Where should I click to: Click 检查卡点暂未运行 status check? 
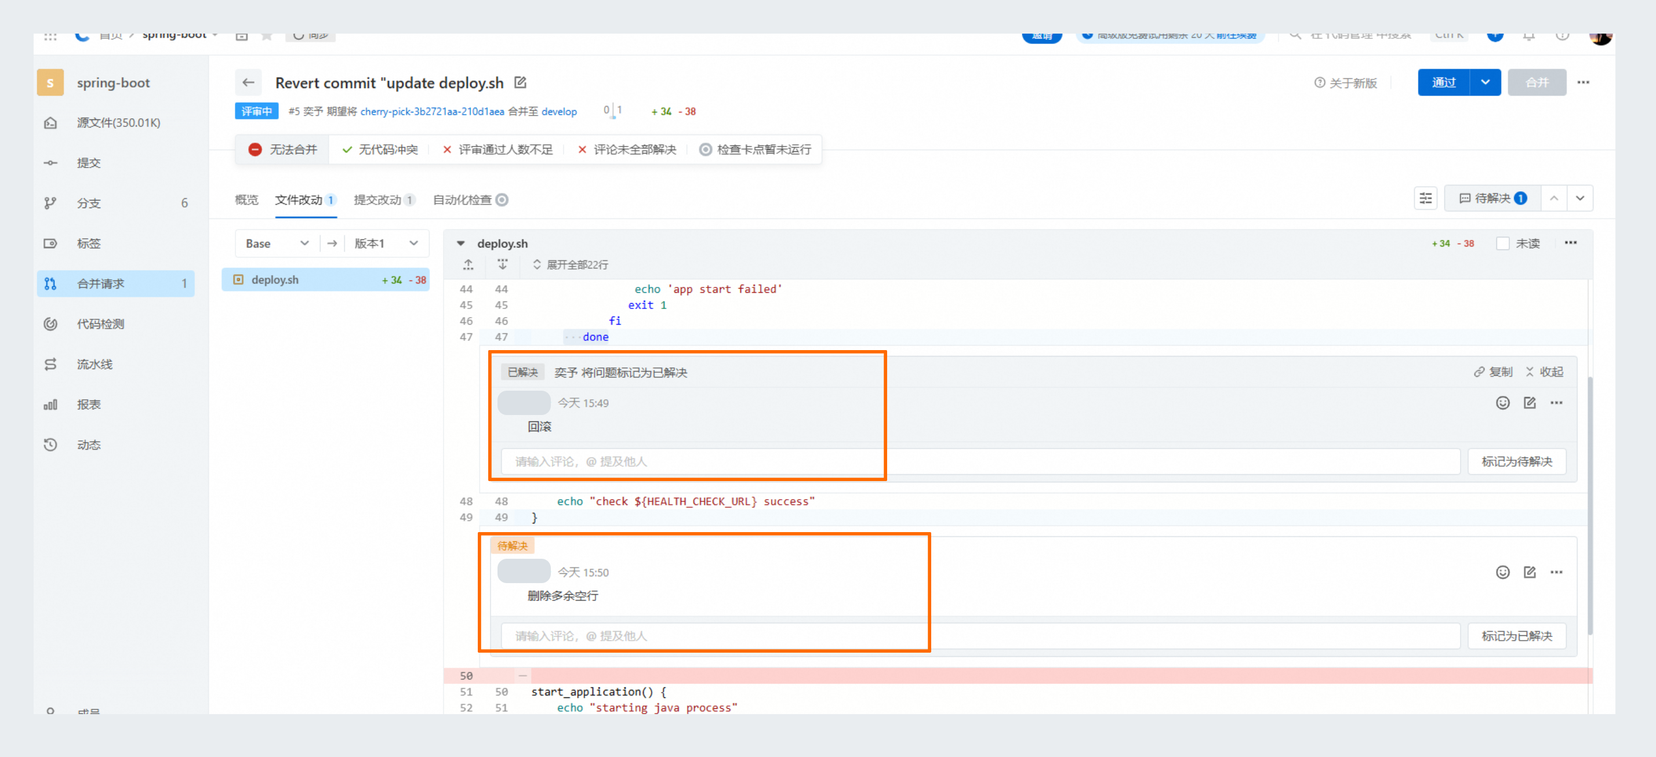(756, 149)
